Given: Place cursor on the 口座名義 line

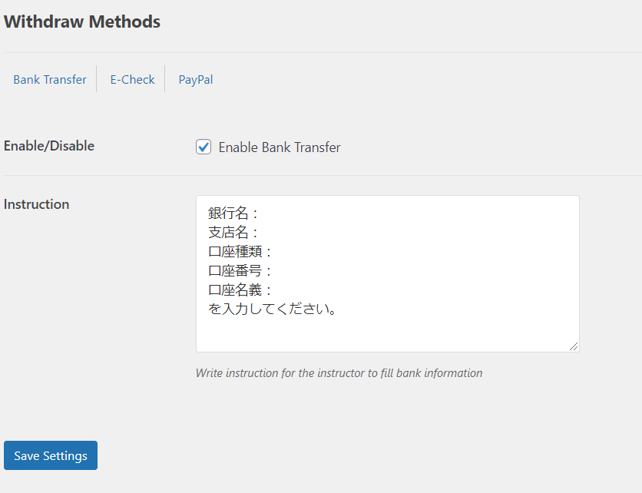Looking at the screenshot, I should pos(240,290).
